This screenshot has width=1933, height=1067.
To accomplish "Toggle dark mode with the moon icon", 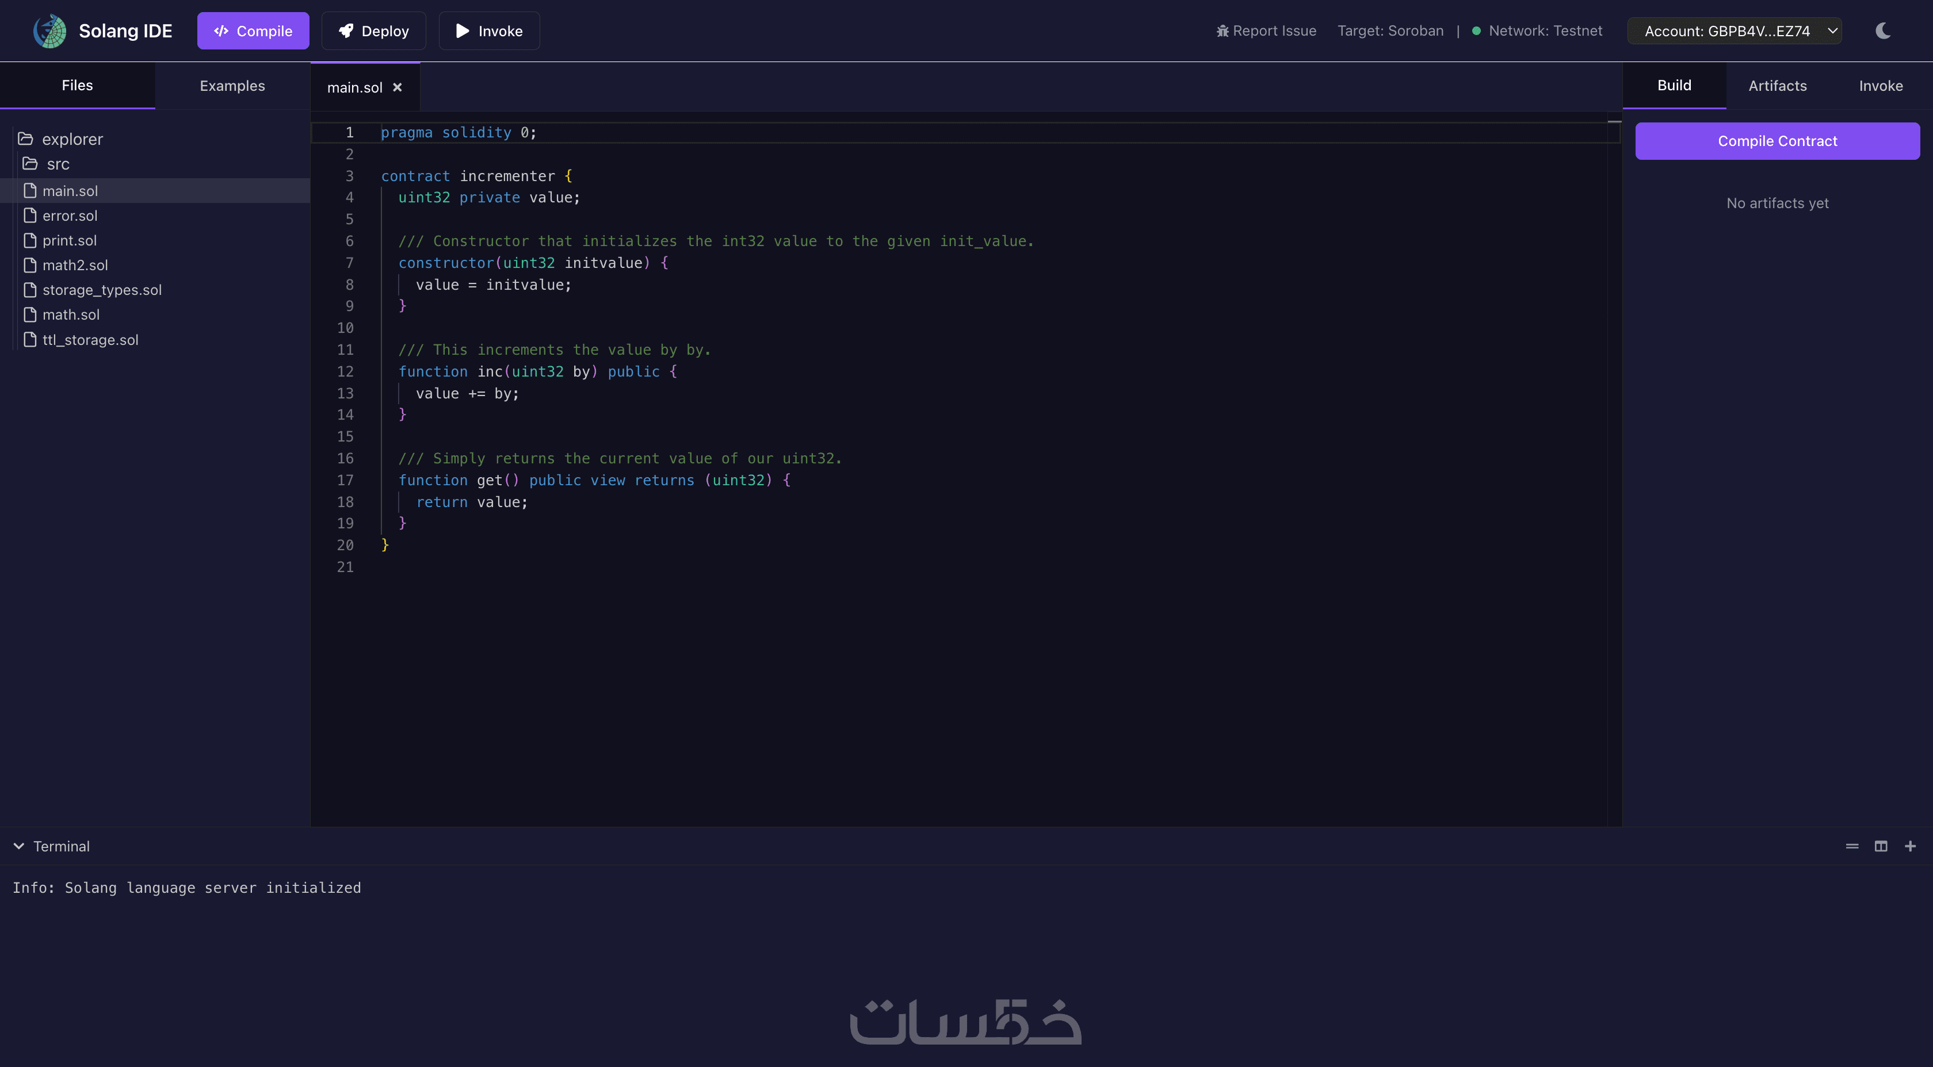I will (x=1883, y=30).
